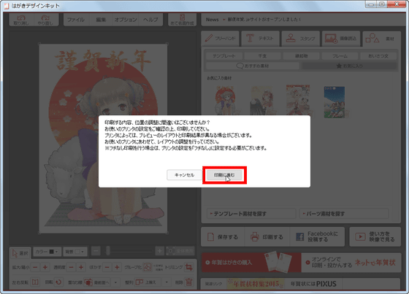This screenshot has height=294, width=409.
Task: Click ぼかす plus button
Action: (117, 267)
